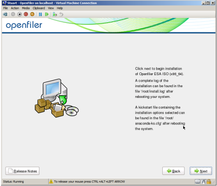Click 'Openfiler ESA ISO (x86_64)' text
This screenshot has width=217, height=186.
pyautogui.click(x=161, y=74)
